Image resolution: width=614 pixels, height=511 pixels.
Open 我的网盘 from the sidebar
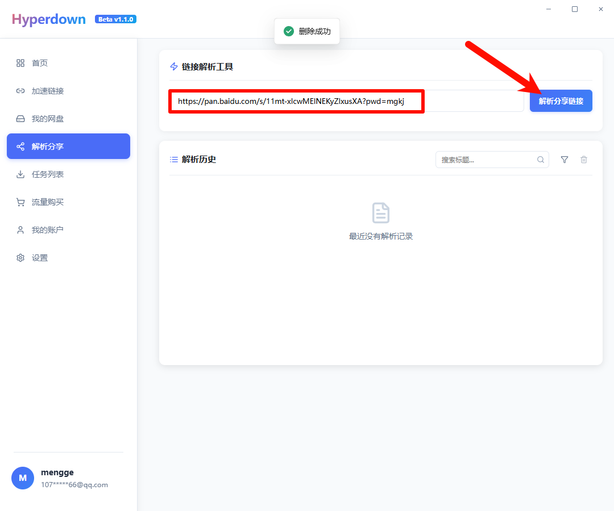point(48,119)
